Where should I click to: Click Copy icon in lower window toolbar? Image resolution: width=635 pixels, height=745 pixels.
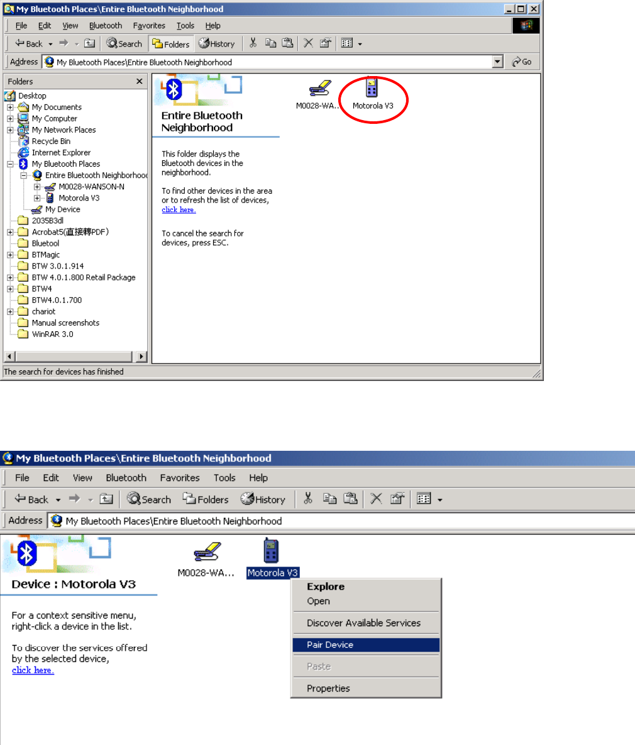(329, 499)
